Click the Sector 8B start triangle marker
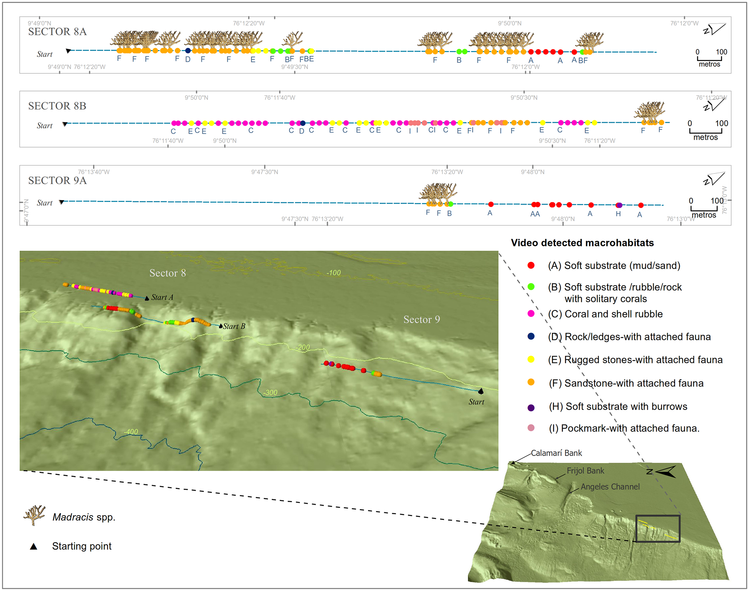749x591 pixels. pos(65,124)
